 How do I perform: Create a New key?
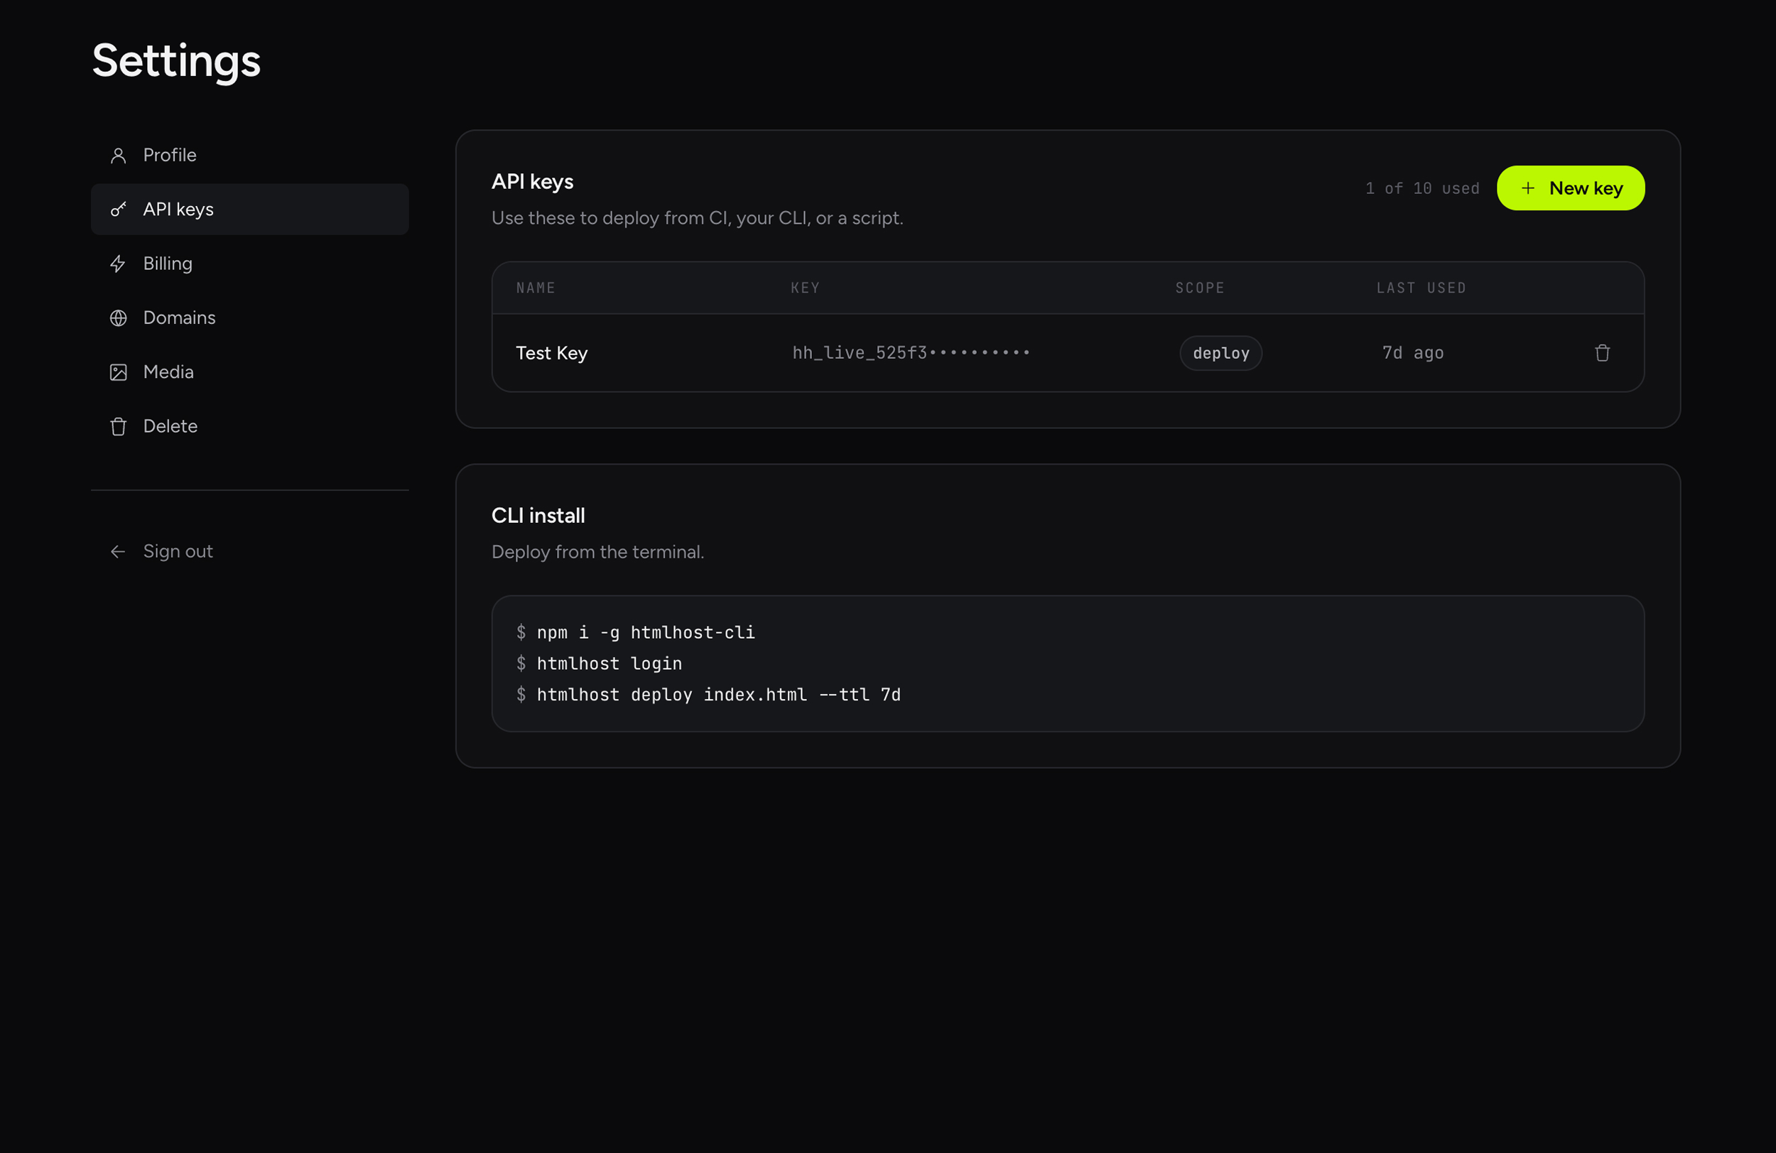click(x=1570, y=188)
